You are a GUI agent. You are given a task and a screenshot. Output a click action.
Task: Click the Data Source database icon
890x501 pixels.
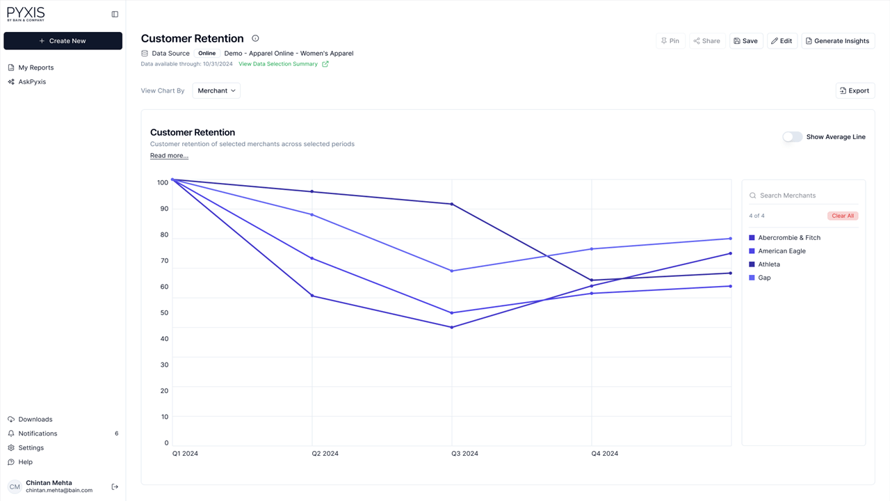pyautogui.click(x=145, y=53)
